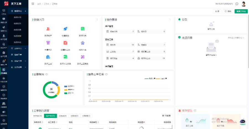Image resolution: width=249 pixels, height=129 pixels.
Task: Open the 报表中心 sidebar module with share icon
Action: point(4,29)
